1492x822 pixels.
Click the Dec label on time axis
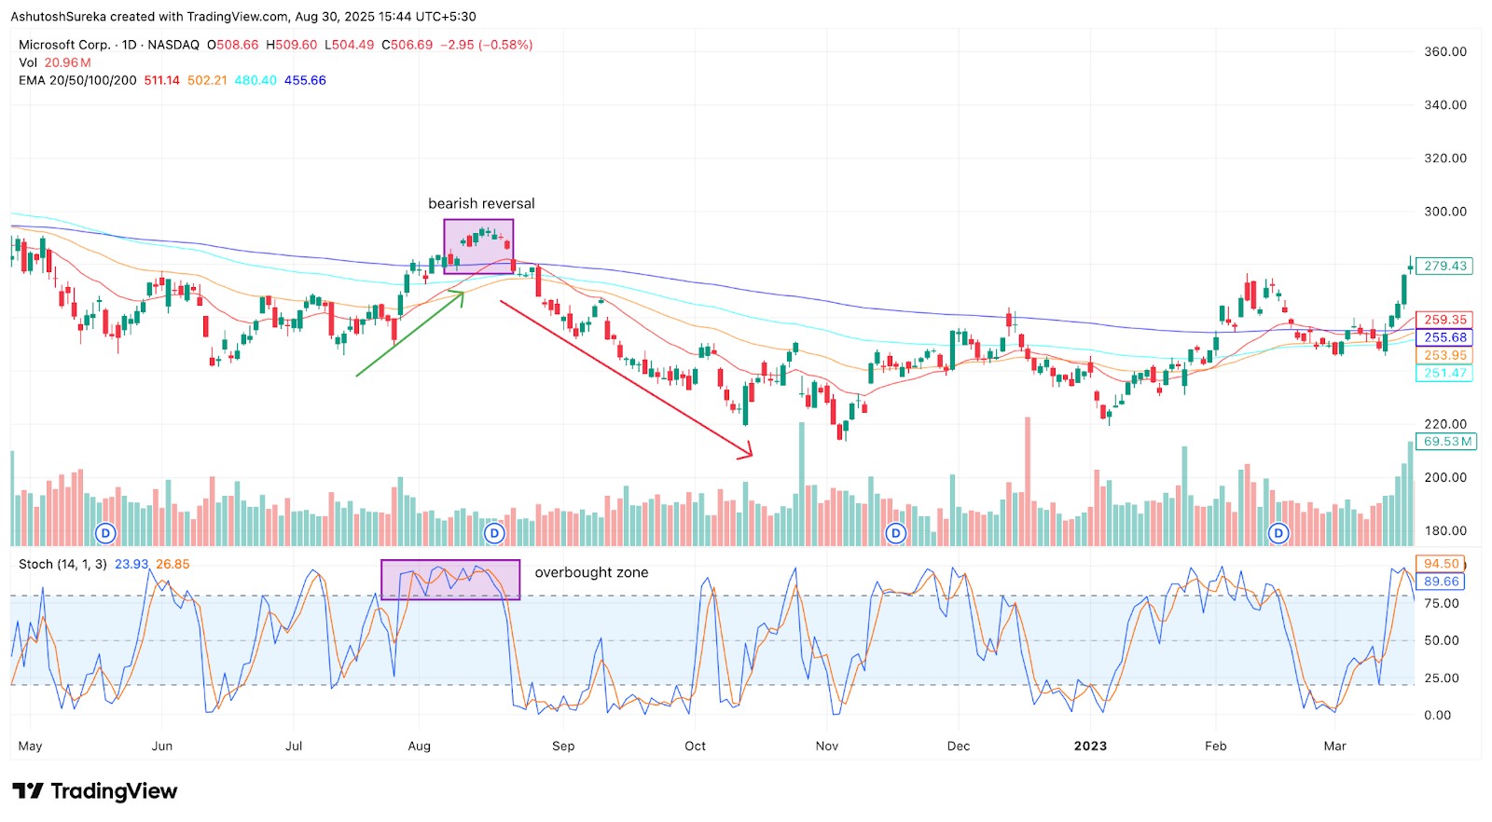pos(959,746)
